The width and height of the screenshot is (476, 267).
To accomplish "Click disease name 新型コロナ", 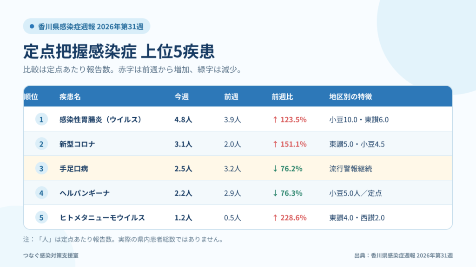I will [x=78, y=144].
